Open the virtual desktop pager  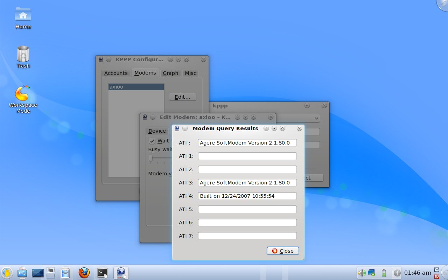[50, 273]
